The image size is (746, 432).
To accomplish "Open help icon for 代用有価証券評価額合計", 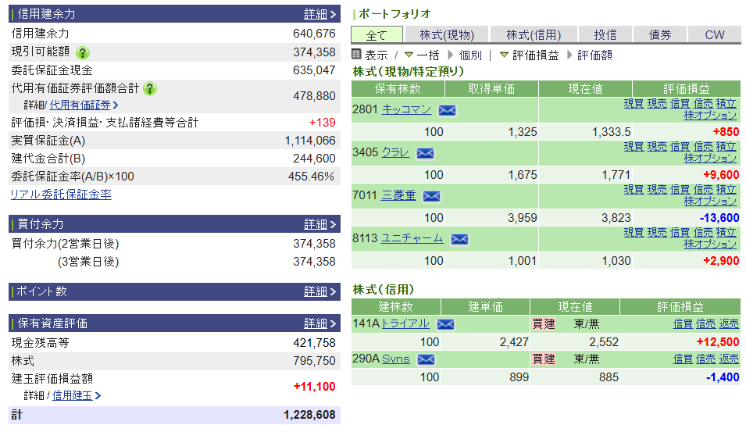I will point(149,88).
